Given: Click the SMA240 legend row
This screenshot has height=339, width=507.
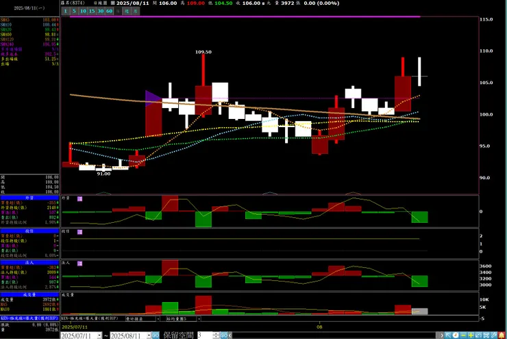Looking at the screenshot, I should click(29, 44).
